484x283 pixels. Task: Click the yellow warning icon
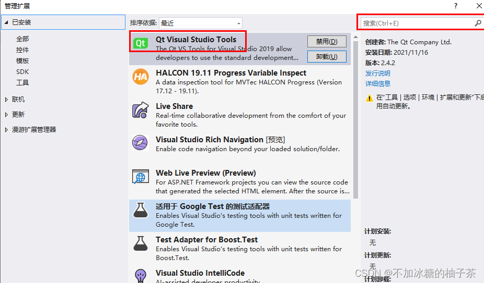click(x=369, y=98)
